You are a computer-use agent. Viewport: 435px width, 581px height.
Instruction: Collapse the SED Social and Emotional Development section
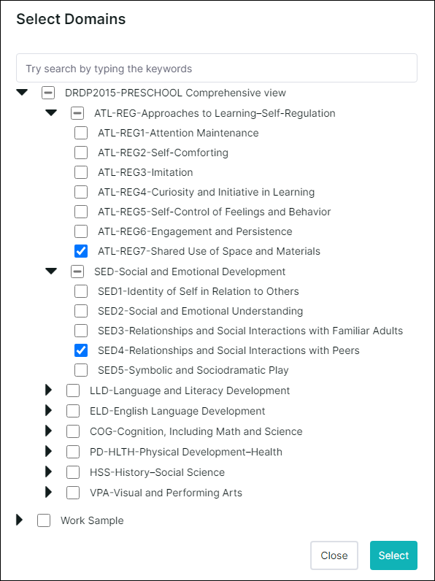[51, 272]
